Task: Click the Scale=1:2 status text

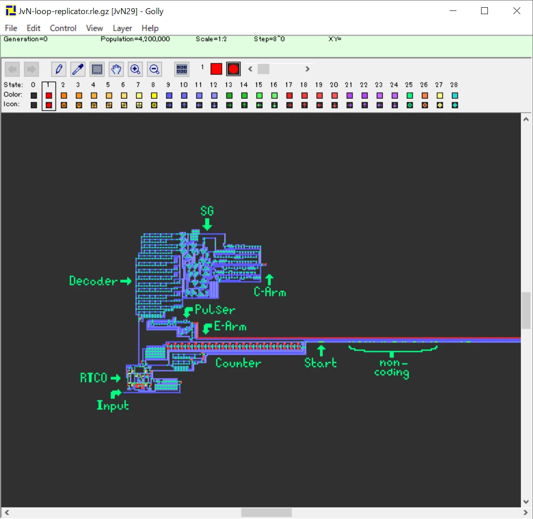Action: (x=211, y=39)
